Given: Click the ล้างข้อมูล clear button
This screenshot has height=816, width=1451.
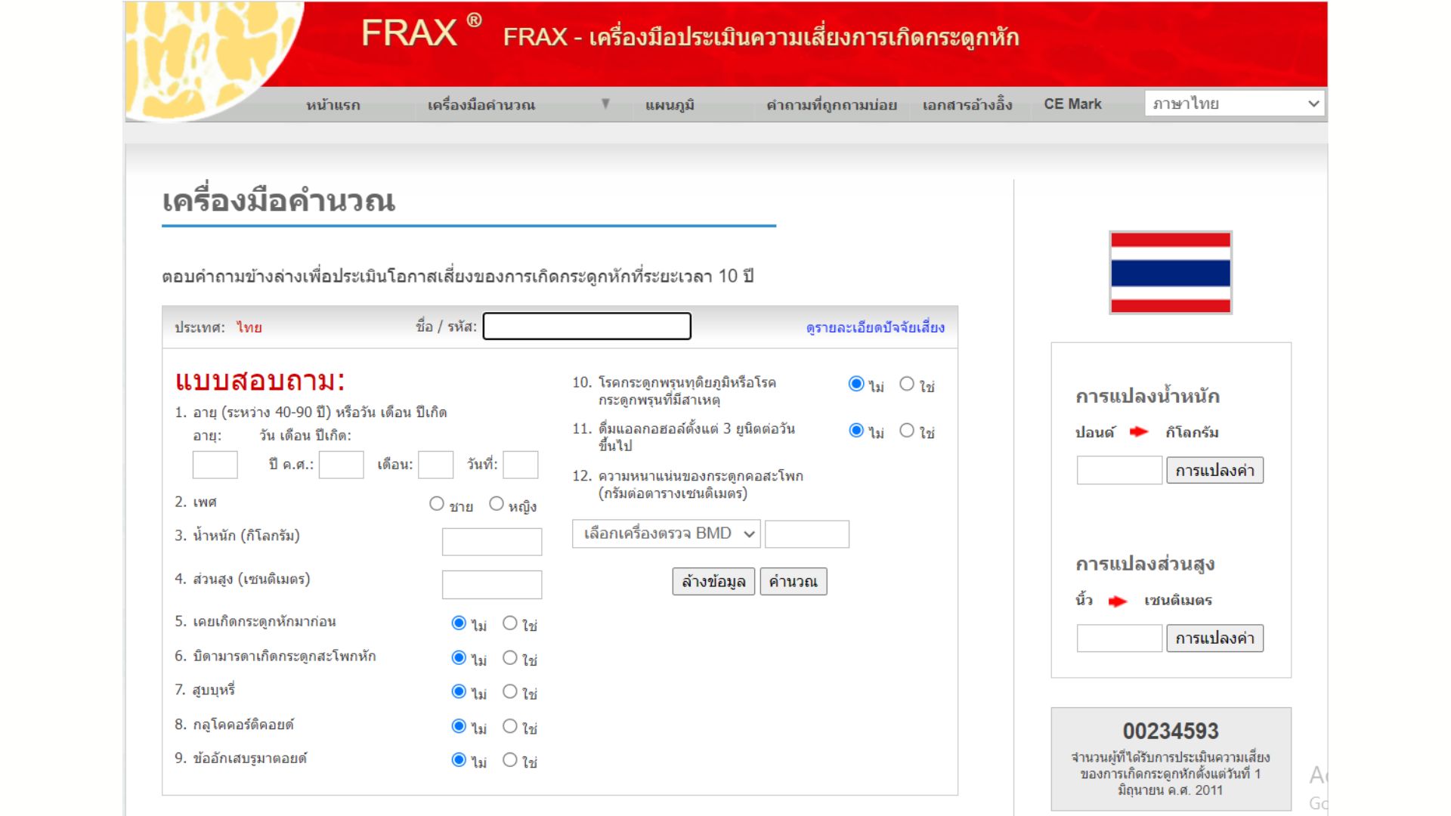Looking at the screenshot, I should (714, 582).
